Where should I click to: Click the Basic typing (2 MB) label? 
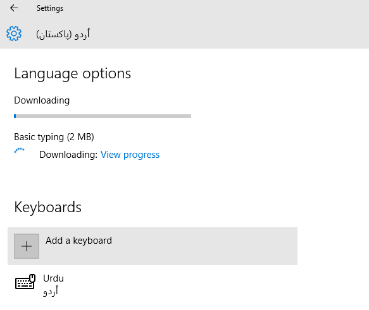coord(54,137)
